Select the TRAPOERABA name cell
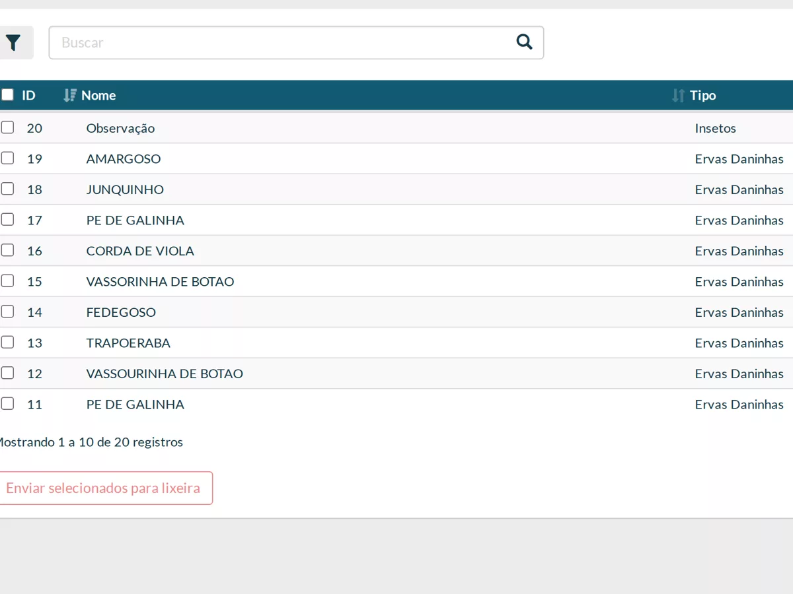Viewport: 793px width, 594px height. pyautogui.click(x=128, y=343)
